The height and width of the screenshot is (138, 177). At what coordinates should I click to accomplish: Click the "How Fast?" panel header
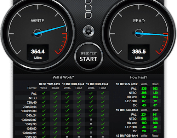coord(138,77)
